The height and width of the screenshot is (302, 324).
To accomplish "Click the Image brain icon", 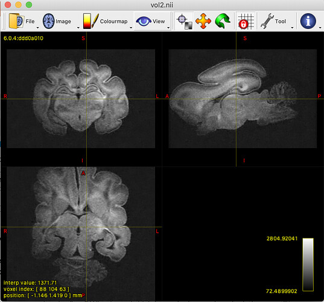I will tap(48, 21).
